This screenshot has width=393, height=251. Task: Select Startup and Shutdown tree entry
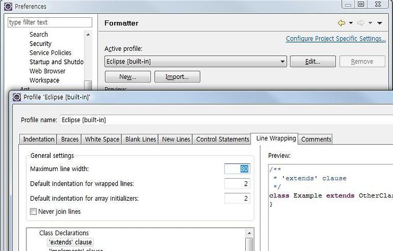tap(57, 62)
